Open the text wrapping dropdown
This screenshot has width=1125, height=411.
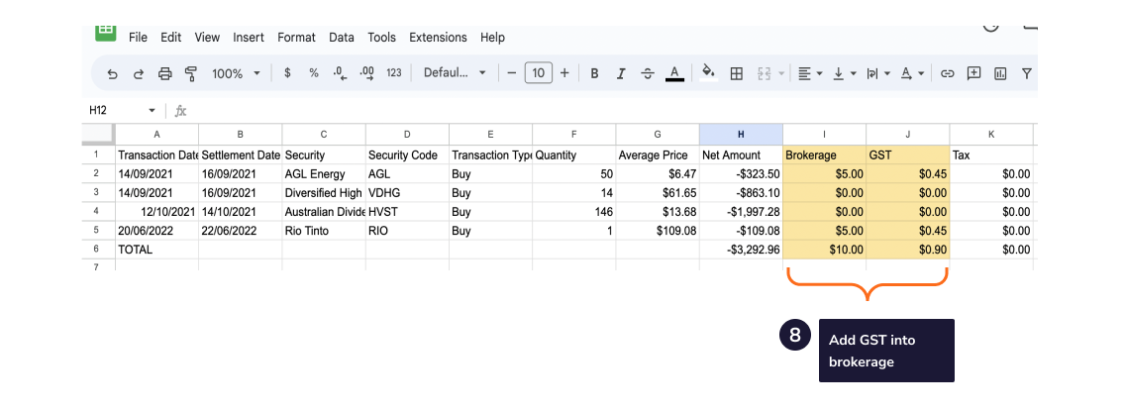[x=878, y=73]
